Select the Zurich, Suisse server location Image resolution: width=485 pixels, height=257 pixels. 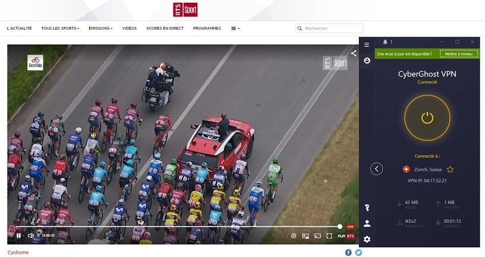(428, 170)
